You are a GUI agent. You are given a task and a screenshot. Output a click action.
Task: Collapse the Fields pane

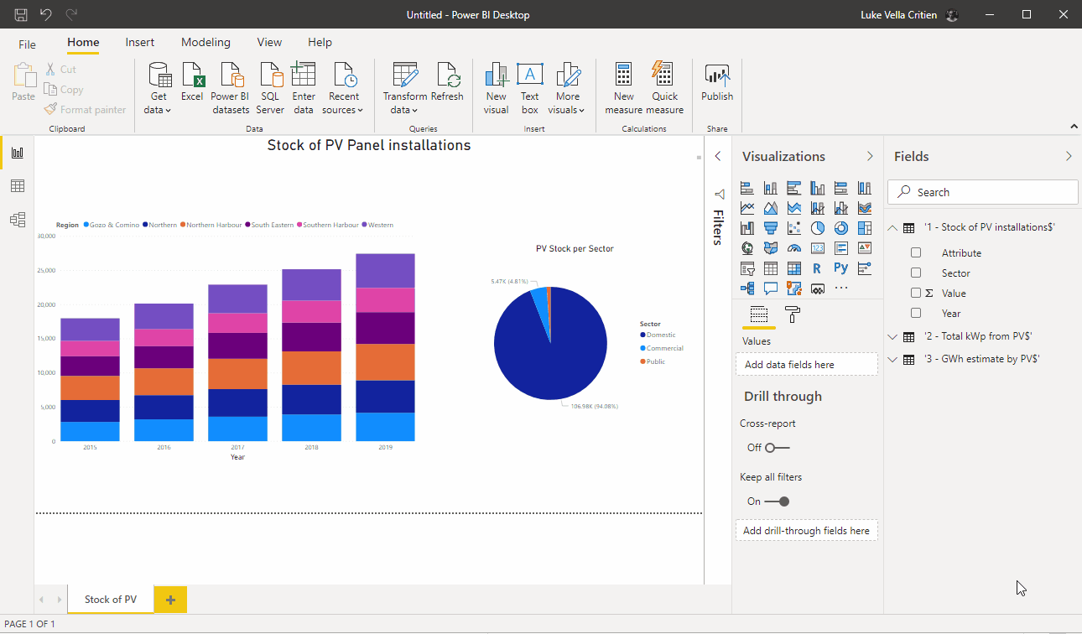pos(1069,156)
